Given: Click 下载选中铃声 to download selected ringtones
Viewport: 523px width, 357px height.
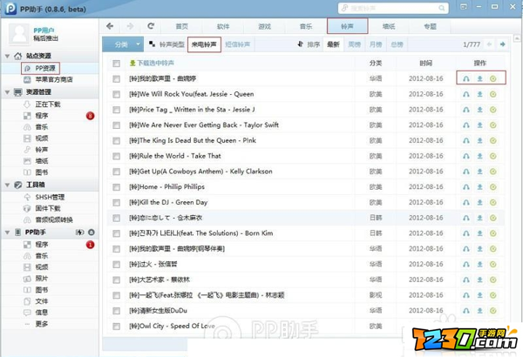Looking at the screenshot, I should [x=152, y=63].
